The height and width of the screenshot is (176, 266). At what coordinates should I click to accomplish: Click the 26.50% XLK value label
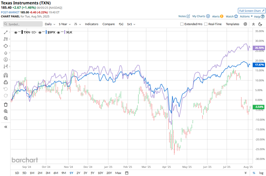click(259, 48)
